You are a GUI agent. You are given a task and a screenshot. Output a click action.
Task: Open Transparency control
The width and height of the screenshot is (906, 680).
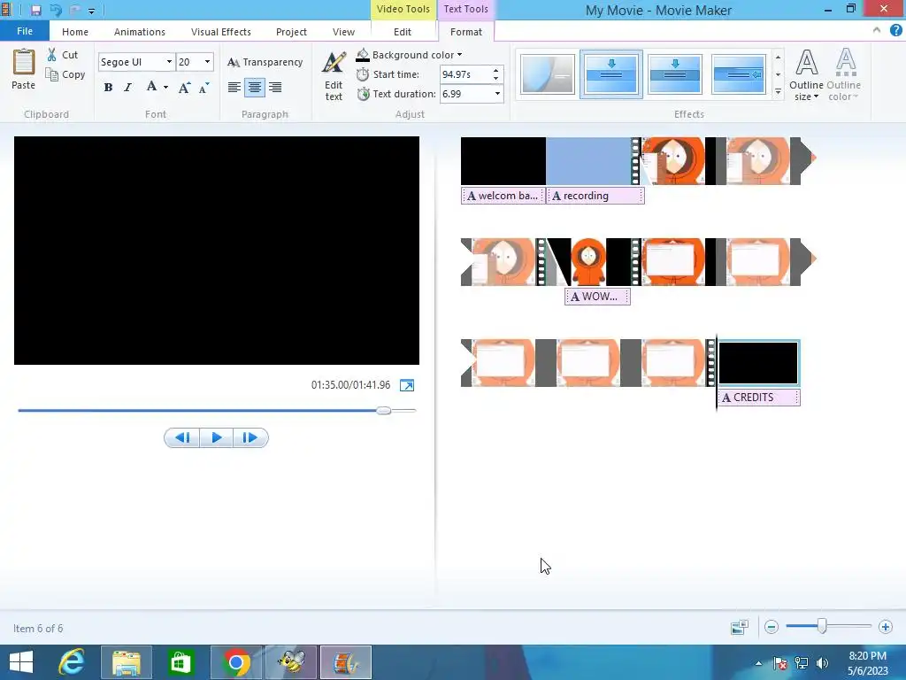265,62
